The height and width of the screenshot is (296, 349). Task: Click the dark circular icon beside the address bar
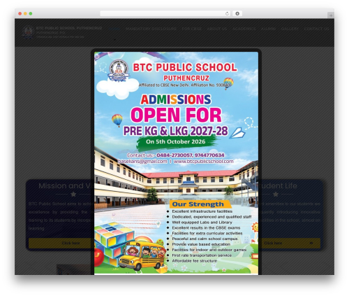[x=237, y=13]
